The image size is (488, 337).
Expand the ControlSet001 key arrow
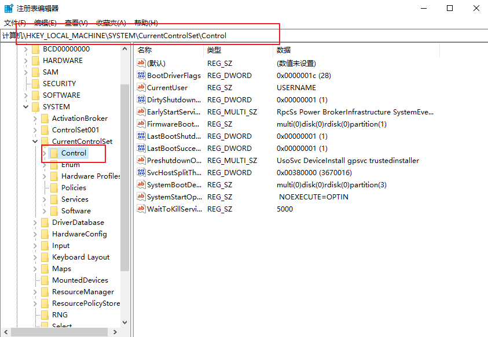point(35,130)
